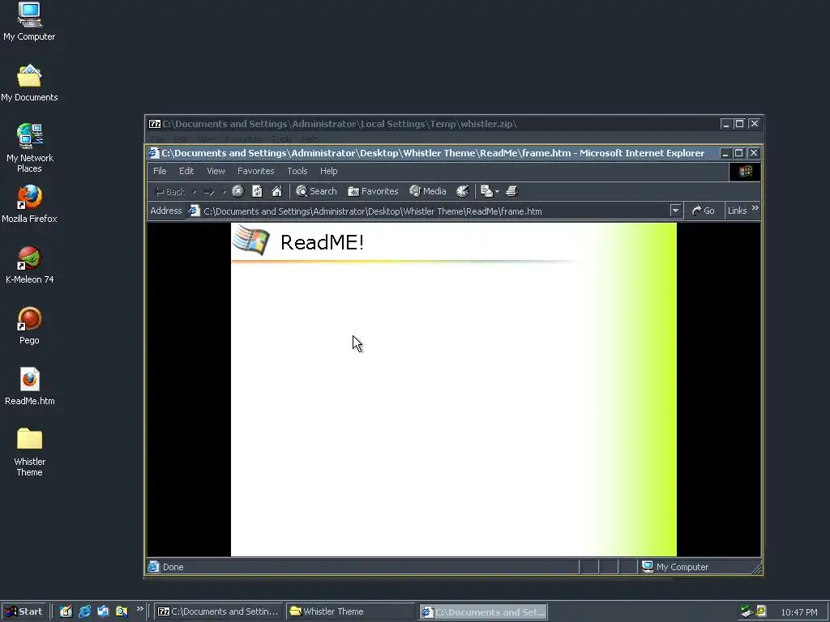The width and height of the screenshot is (830, 622).
Task: Select the My Documents desktop icon
Action: point(29,83)
